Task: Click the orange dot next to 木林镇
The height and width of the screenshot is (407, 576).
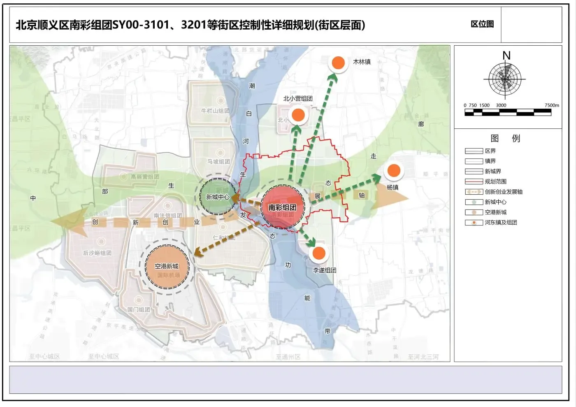Action: pos(338,63)
